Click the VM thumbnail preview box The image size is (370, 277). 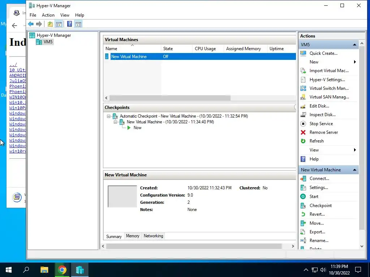[x=122, y=197]
